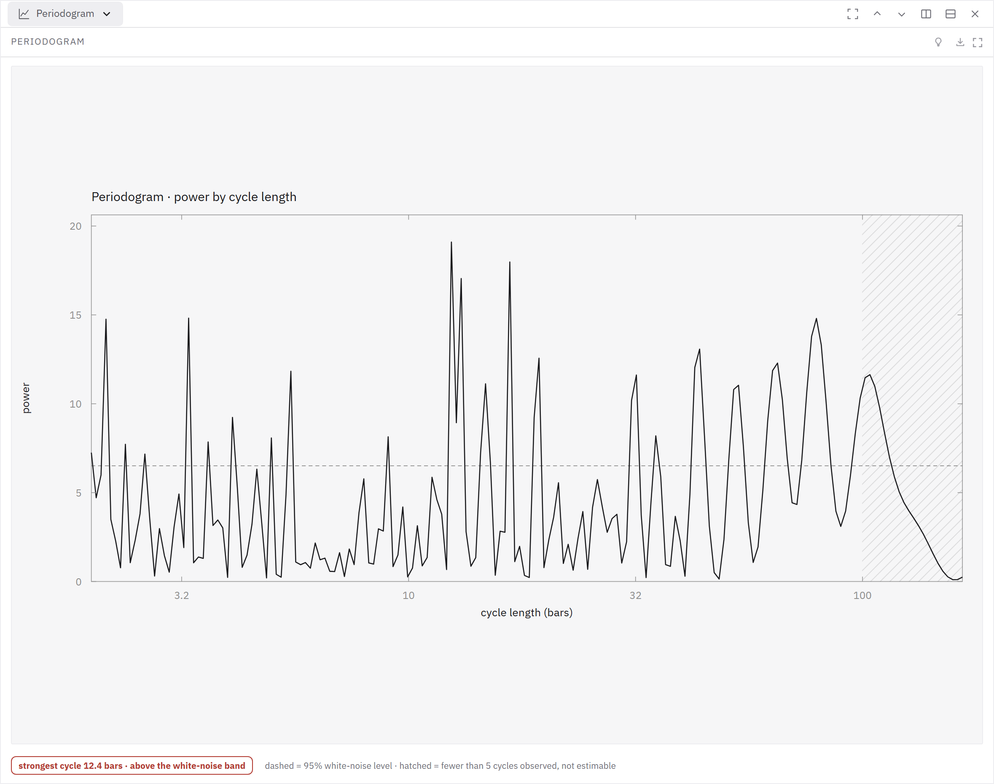Split the panel into side-by-side columns
Viewport: 994px width, 784px height.
(926, 14)
